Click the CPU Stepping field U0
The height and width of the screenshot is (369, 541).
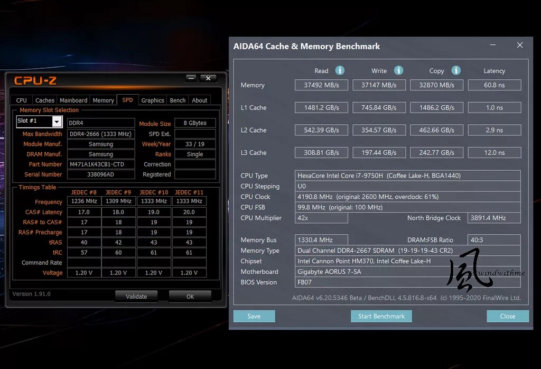407,186
